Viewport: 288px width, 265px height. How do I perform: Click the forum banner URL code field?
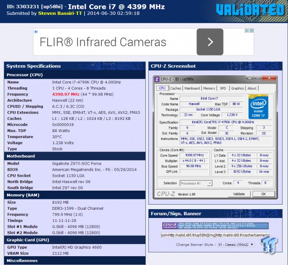tap(215, 235)
